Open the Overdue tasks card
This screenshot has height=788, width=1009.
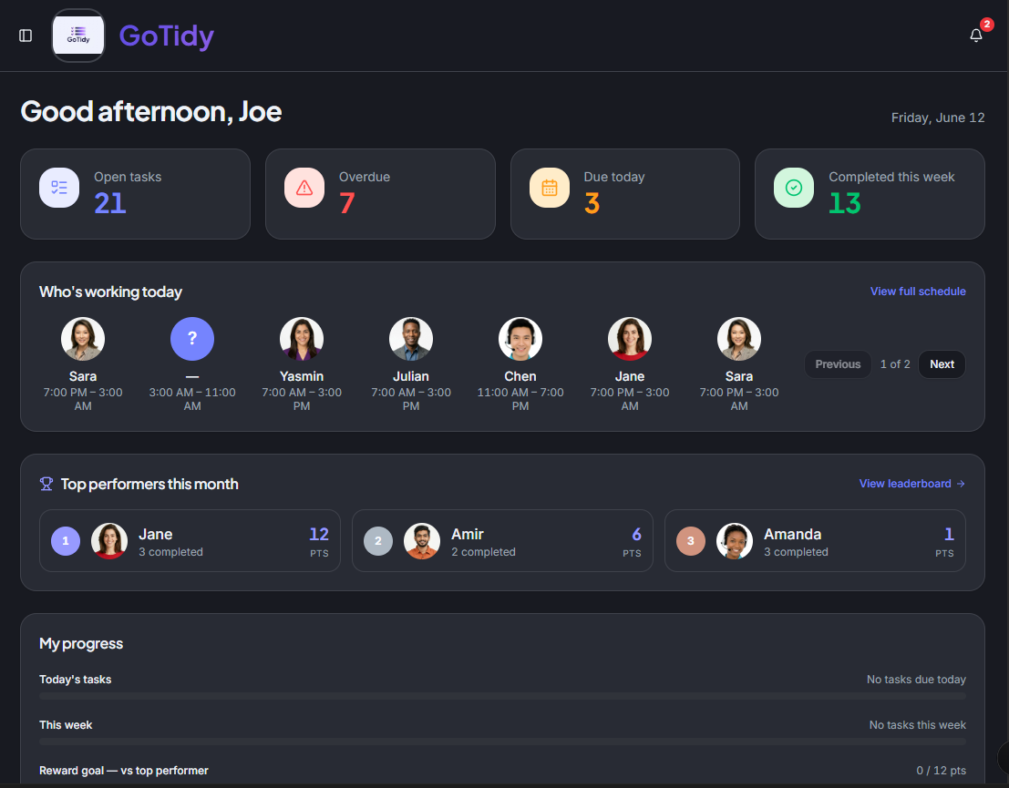pos(380,194)
